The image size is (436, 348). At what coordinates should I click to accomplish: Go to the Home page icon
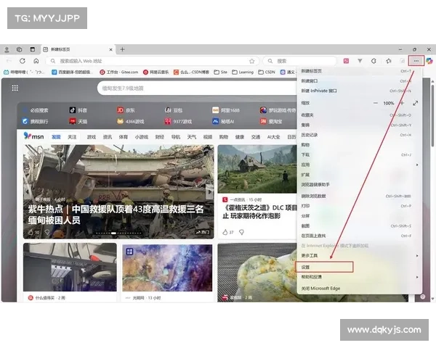(36, 61)
